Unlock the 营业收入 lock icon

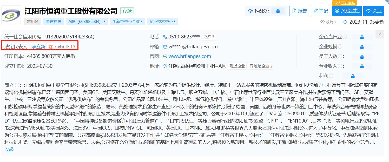click(362, 66)
